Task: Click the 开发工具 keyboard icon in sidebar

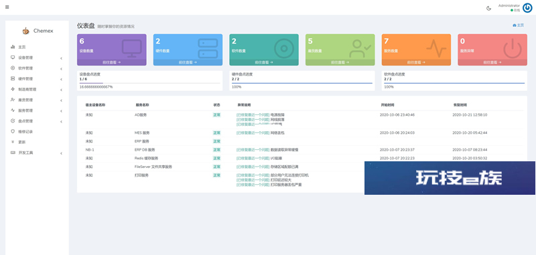Action: tap(13, 153)
